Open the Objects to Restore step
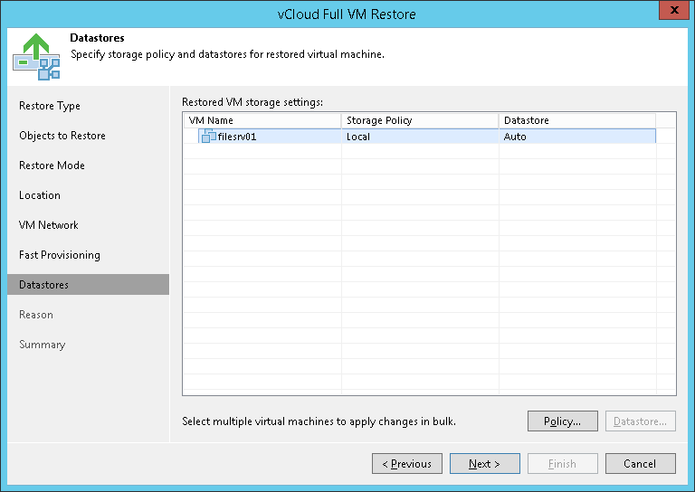This screenshot has height=492, width=695. pyautogui.click(x=62, y=136)
